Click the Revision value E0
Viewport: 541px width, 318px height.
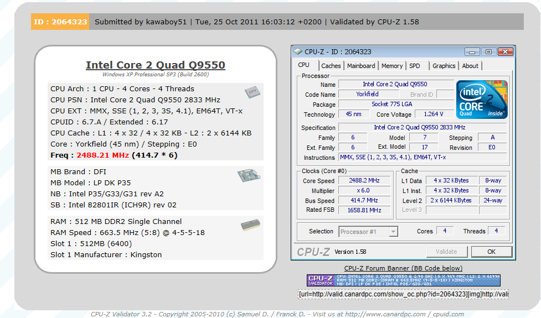(x=492, y=147)
